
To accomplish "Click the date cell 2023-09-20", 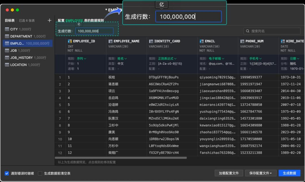I will coord(291,132).
